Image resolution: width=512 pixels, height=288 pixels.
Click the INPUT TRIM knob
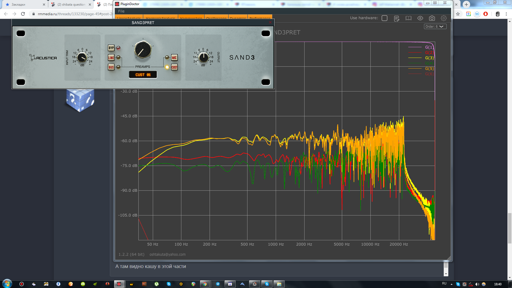[x=82, y=57]
